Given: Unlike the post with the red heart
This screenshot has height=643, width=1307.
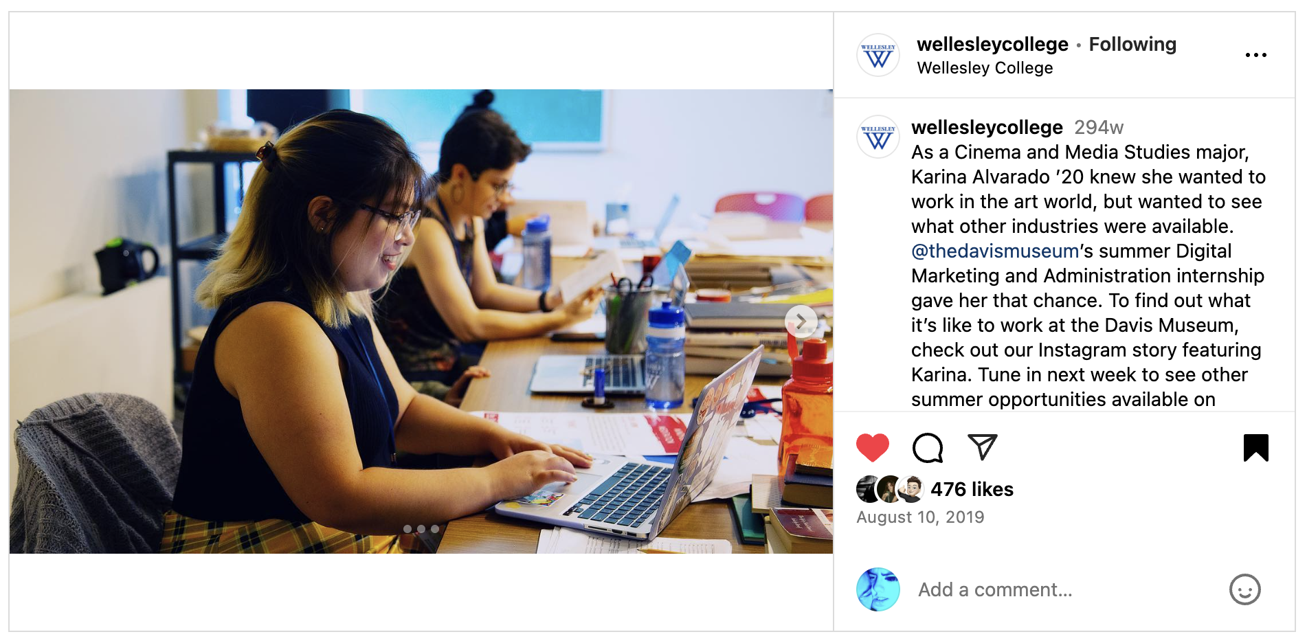Looking at the screenshot, I should tap(873, 448).
